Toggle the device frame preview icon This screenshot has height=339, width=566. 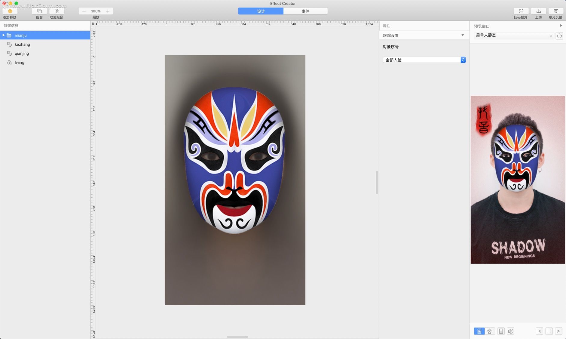click(x=501, y=331)
